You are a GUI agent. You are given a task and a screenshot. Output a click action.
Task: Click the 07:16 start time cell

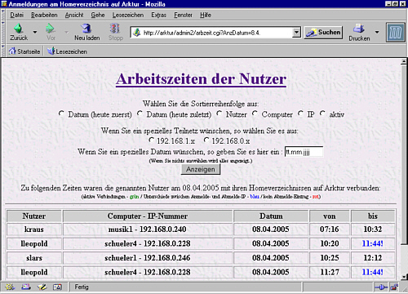click(x=330, y=229)
